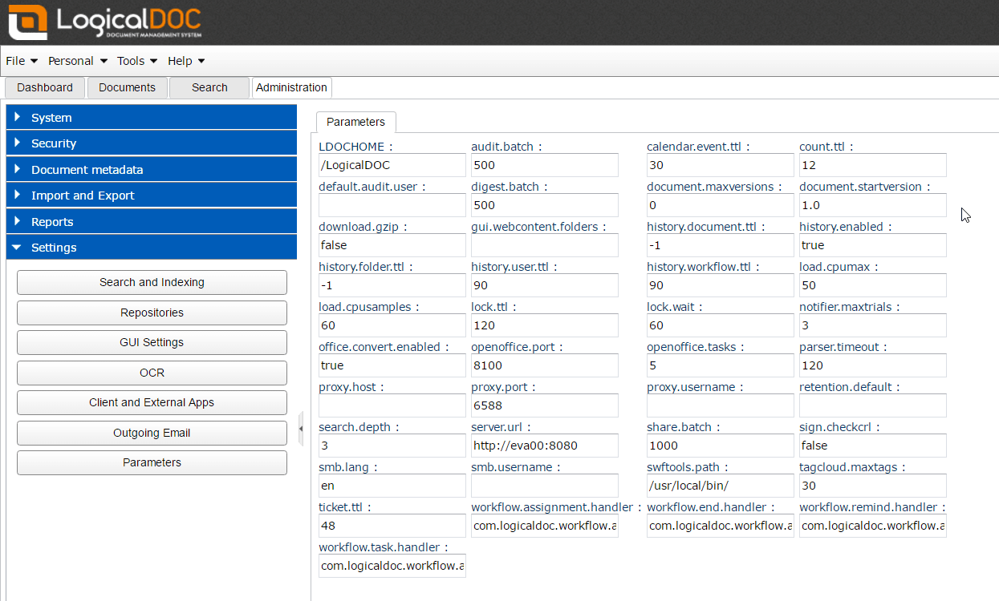Open Repositories settings

[x=152, y=313]
